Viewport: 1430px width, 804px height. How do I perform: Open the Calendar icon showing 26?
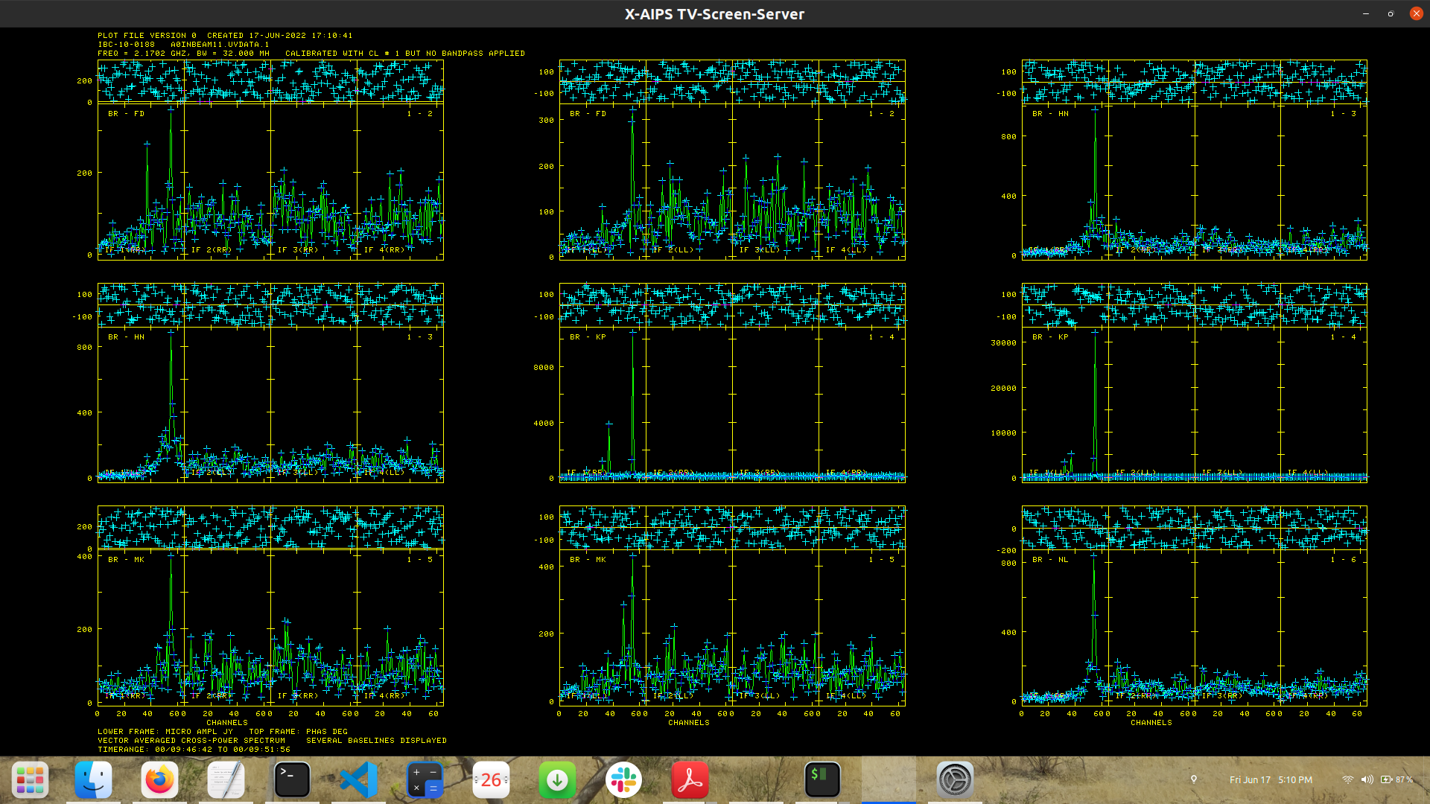click(x=491, y=779)
